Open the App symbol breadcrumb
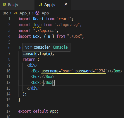Image resolution: width=124 pixels, height=118 pixels. (45, 13)
